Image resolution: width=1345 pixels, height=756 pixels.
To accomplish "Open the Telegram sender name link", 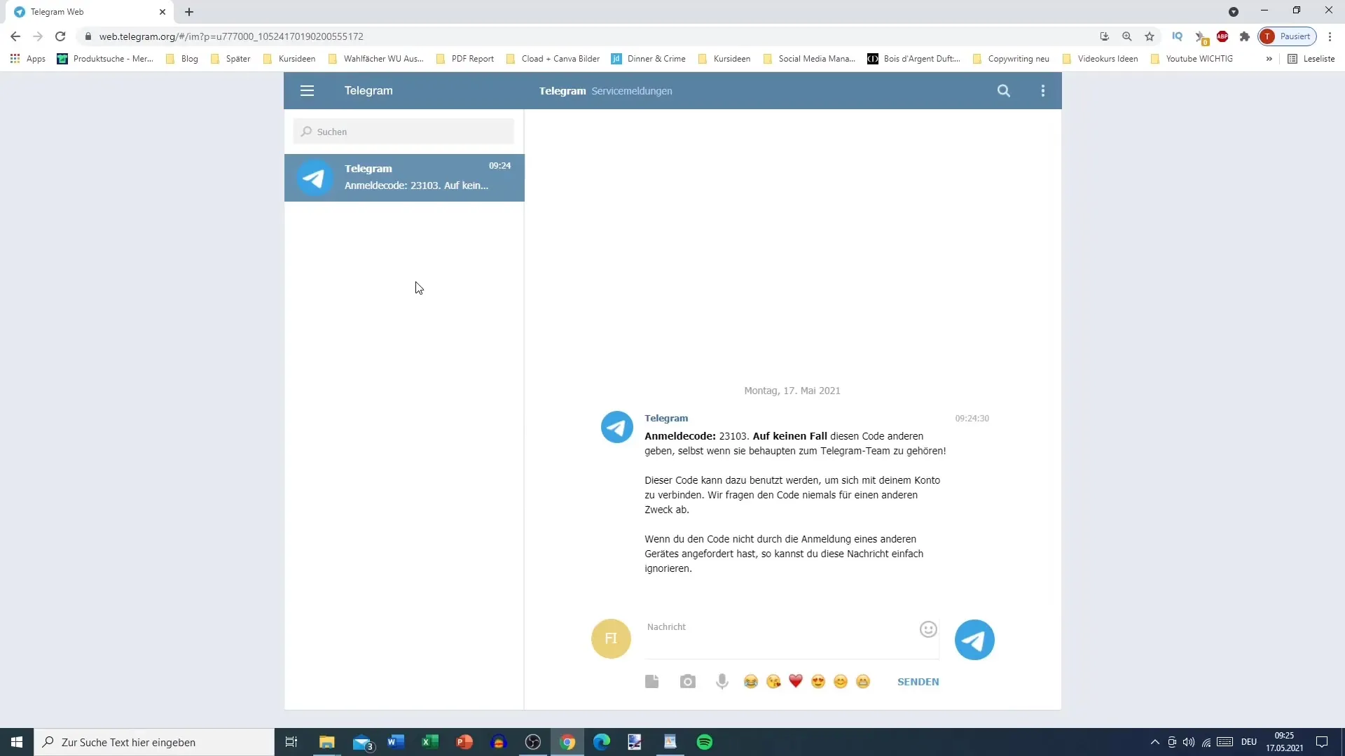I will [666, 418].
